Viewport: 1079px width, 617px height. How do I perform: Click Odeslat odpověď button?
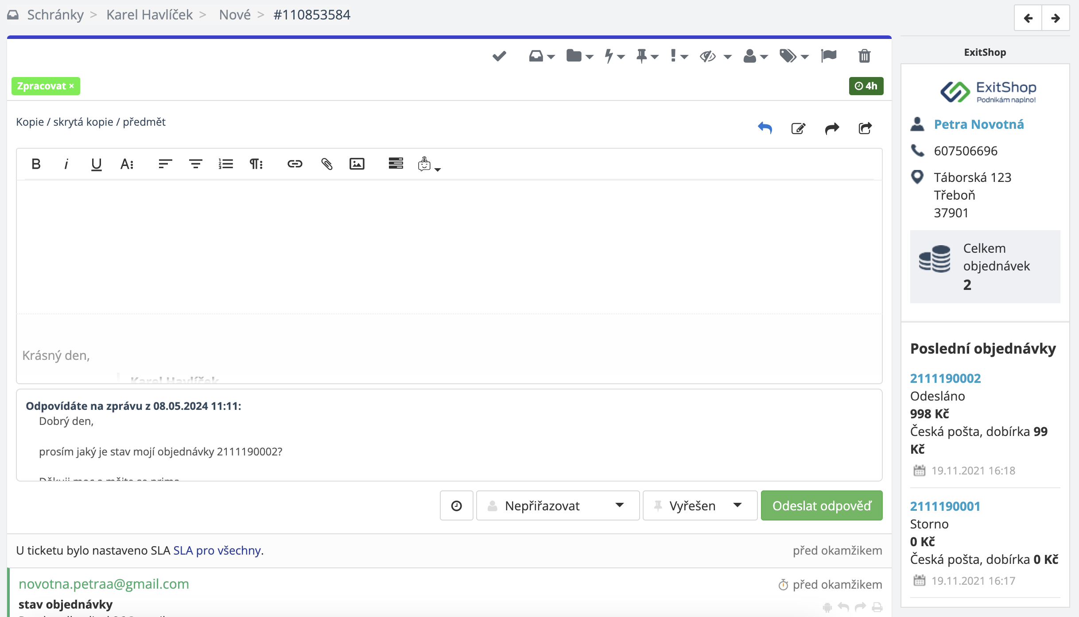coord(822,505)
